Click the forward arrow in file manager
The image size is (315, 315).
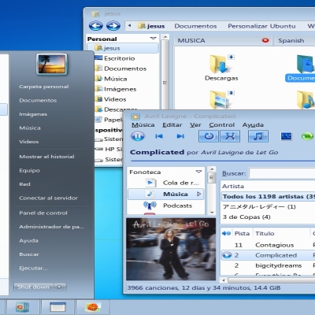point(113,26)
